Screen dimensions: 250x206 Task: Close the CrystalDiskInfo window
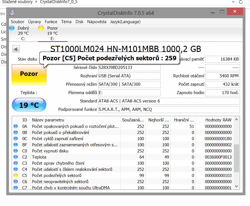point(235,11)
